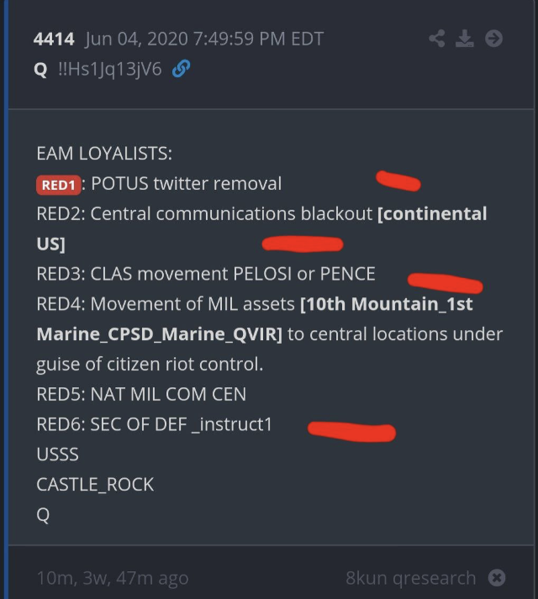Click the circled X icon beside qresearch
This screenshot has height=599, width=538.
[x=497, y=578]
